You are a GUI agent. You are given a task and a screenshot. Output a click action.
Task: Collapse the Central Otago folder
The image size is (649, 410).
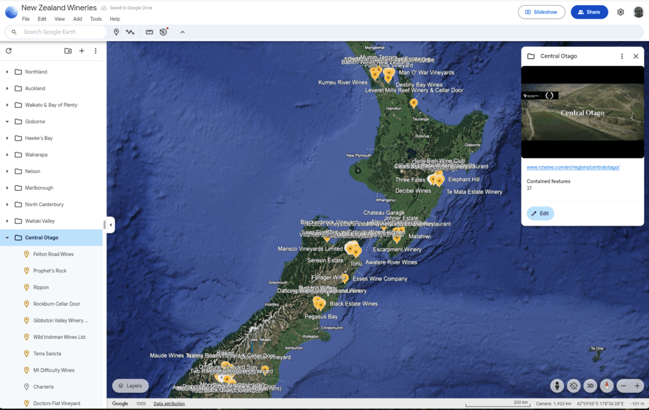click(x=7, y=238)
